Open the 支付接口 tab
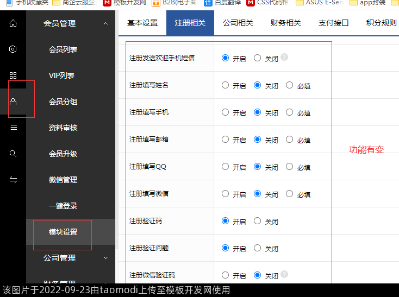The height and width of the screenshot is (297, 399). [333, 23]
